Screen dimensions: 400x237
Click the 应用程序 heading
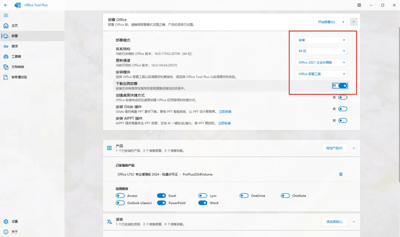click(122, 189)
